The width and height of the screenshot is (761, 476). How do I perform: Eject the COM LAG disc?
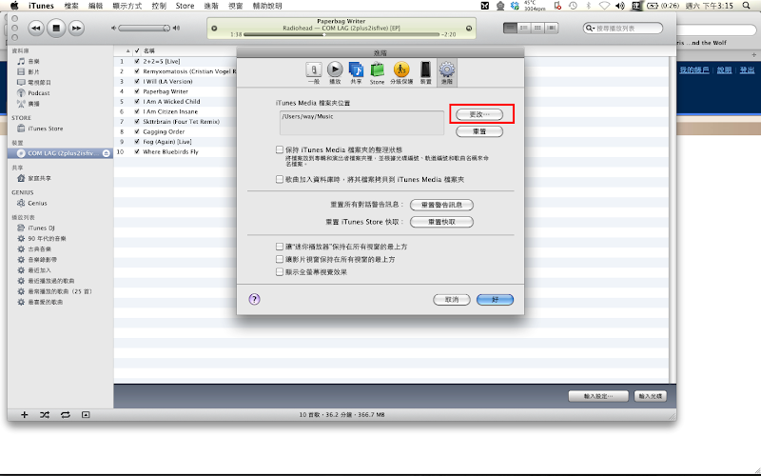click(106, 153)
